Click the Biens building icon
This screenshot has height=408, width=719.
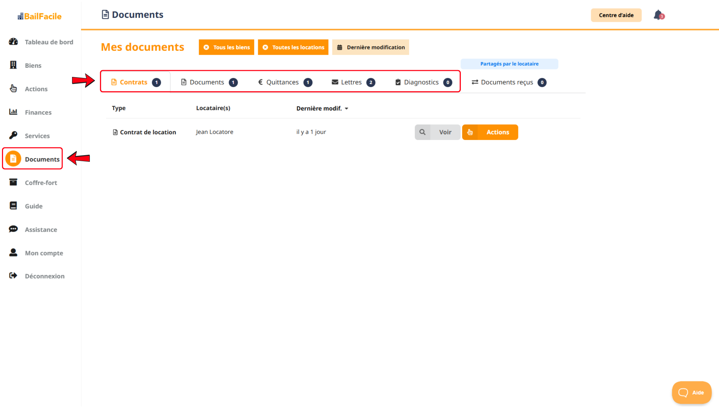click(13, 65)
